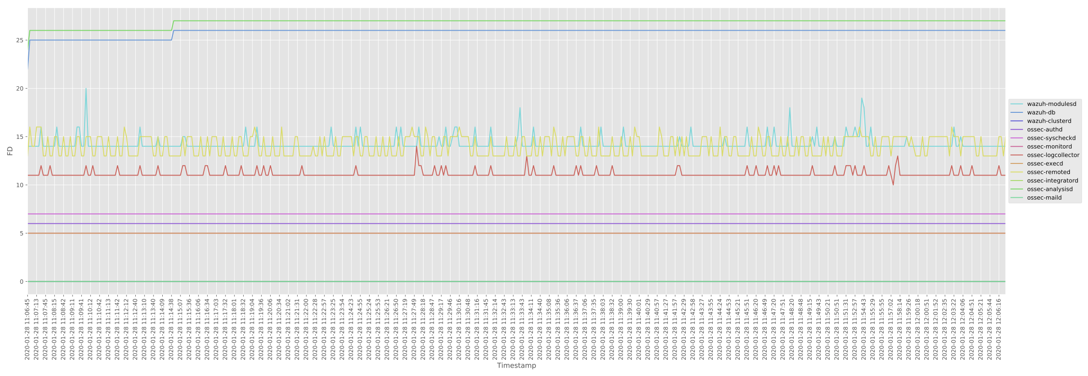Click x-axis tick 2020-01-28 11:47:20
The height and width of the screenshot is (376, 1088).
[x=774, y=328]
